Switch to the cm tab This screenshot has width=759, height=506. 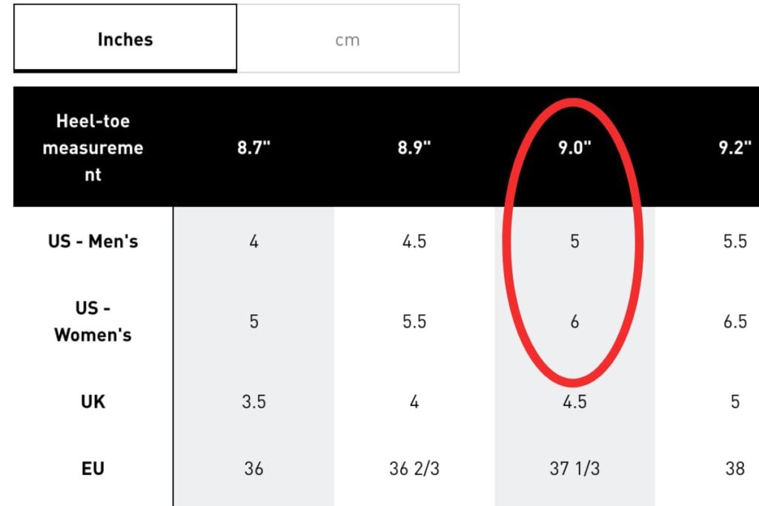(x=348, y=39)
